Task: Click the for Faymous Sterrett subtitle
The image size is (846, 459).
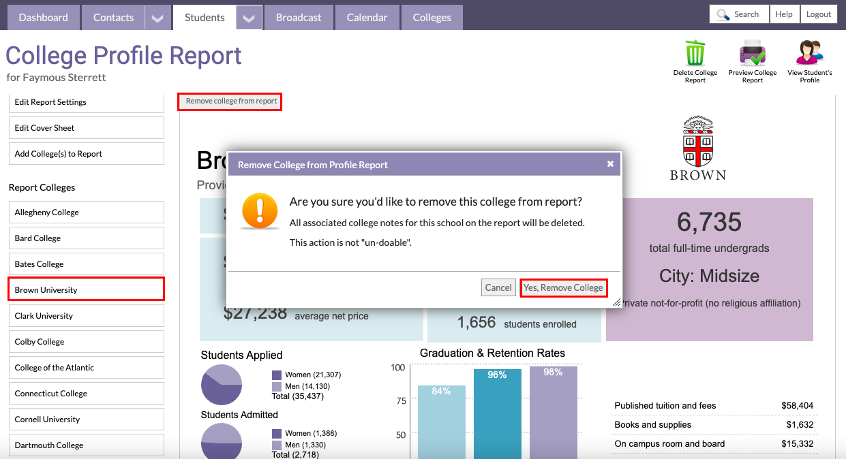Action: 57,78
